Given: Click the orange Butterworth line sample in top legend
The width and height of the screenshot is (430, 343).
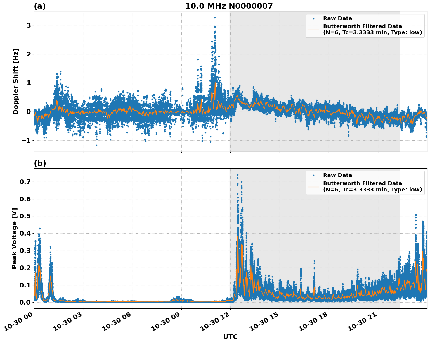Looking at the screenshot, I should [x=313, y=30].
